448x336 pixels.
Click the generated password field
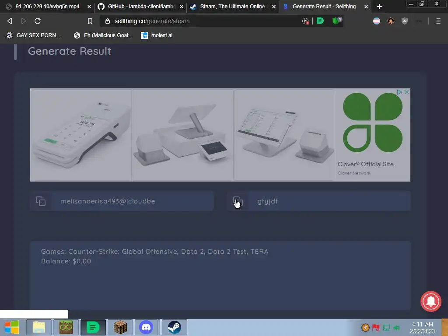tap(329, 201)
